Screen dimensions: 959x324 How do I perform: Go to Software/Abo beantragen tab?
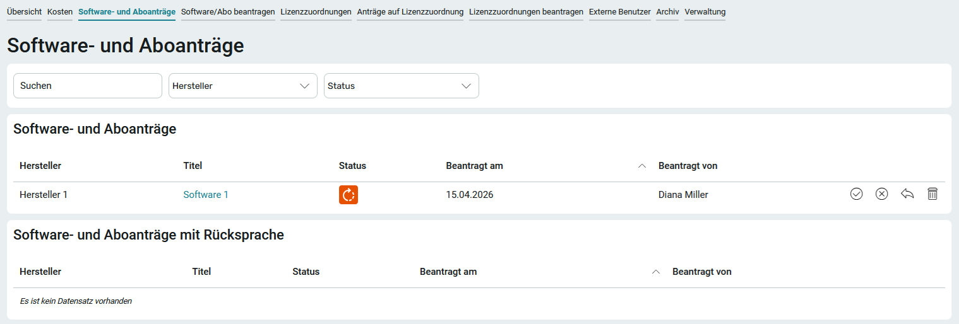click(228, 12)
